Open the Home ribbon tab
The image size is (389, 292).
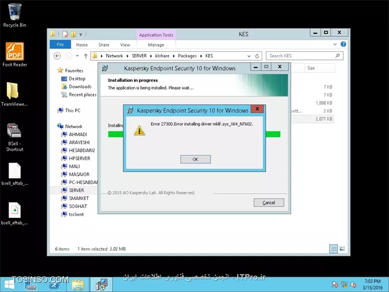point(82,45)
